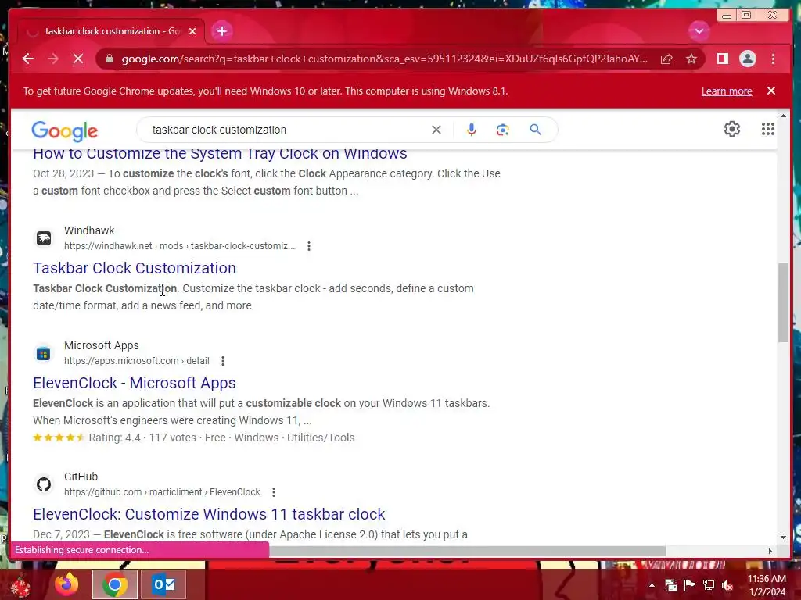Go to Google homepage logo
The width and height of the screenshot is (801, 600).
(x=64, y=131)
